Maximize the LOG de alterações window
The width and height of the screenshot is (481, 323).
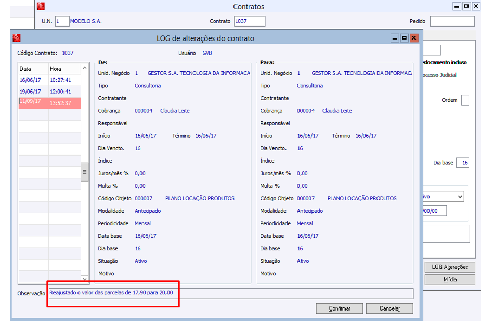[x=405, y=38]
